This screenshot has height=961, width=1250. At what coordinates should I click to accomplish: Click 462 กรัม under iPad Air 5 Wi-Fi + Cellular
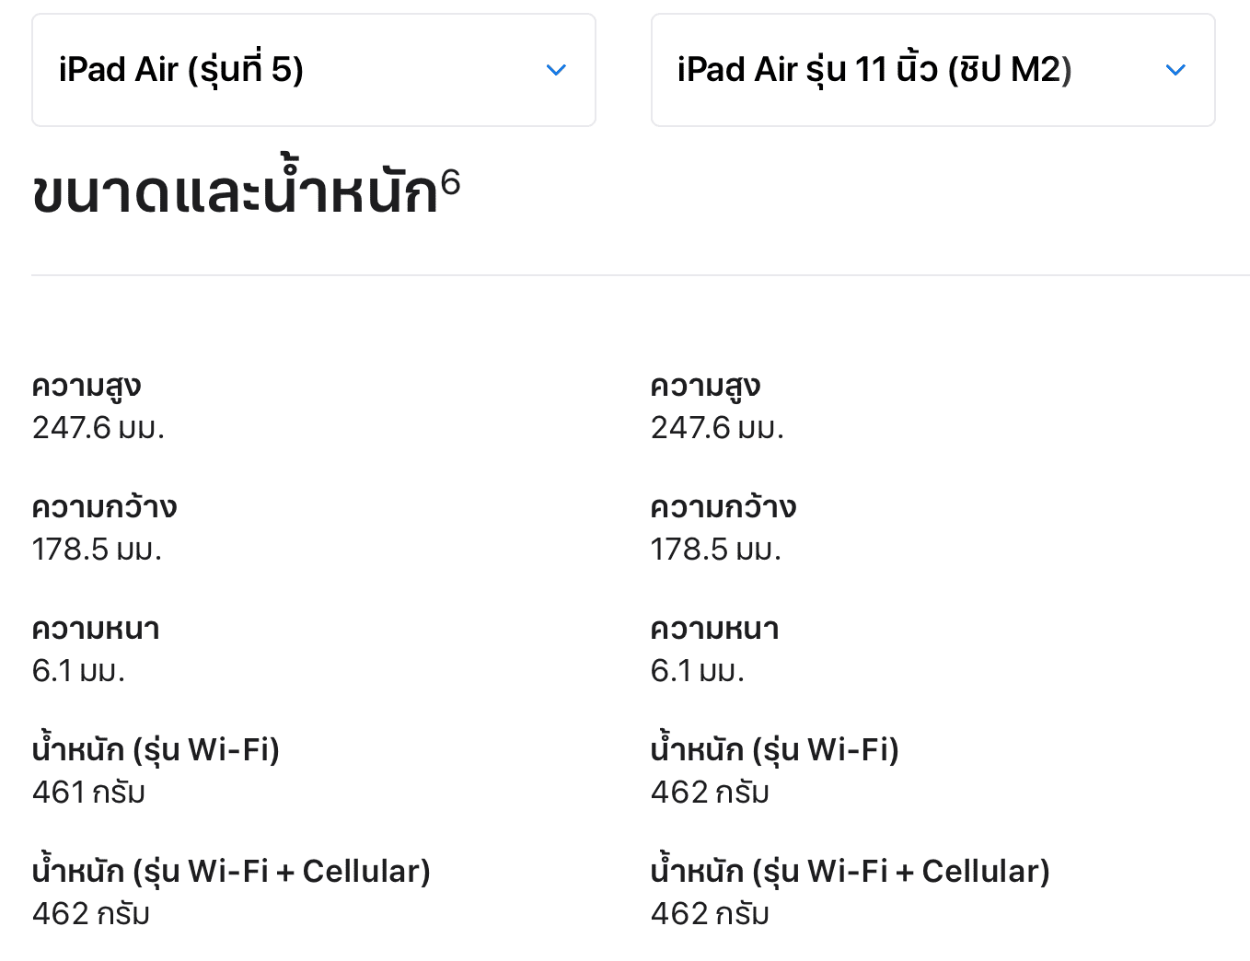click(x=91, y=913)
